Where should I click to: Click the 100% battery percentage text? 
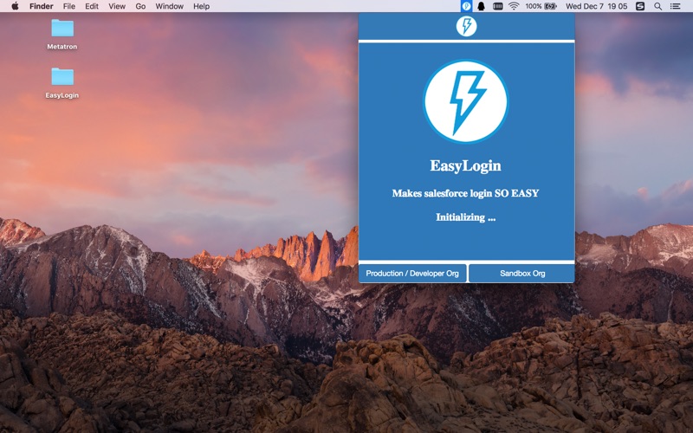pyautogui.click(x=534, y=6)
